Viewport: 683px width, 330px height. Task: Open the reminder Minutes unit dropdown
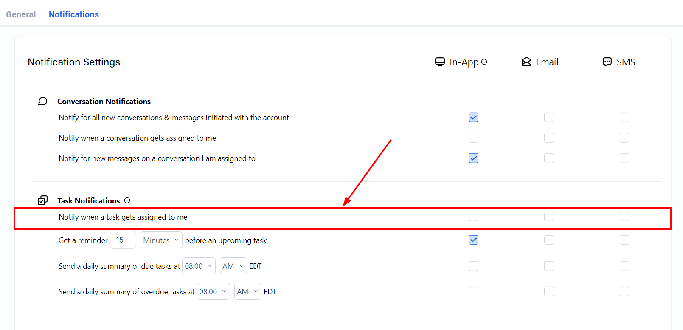coord(161,240)
